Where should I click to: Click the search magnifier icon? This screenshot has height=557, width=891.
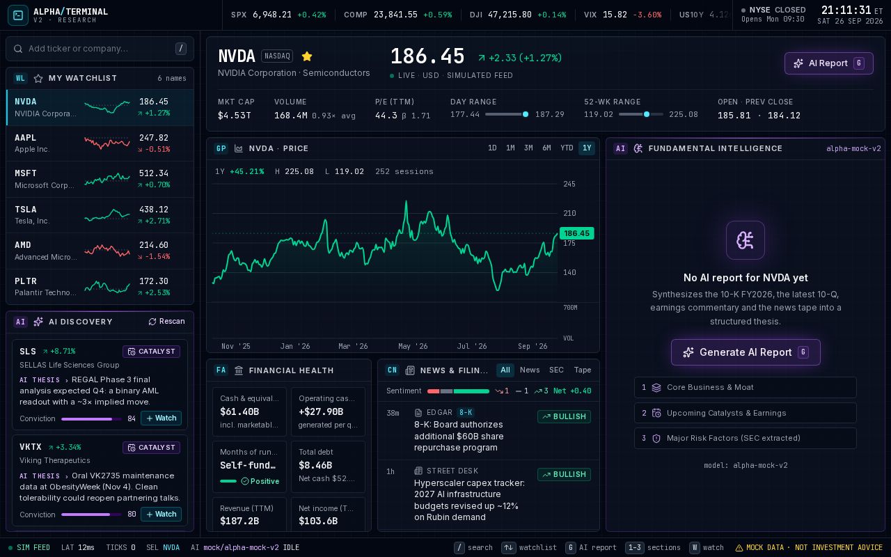coord(19,49)
